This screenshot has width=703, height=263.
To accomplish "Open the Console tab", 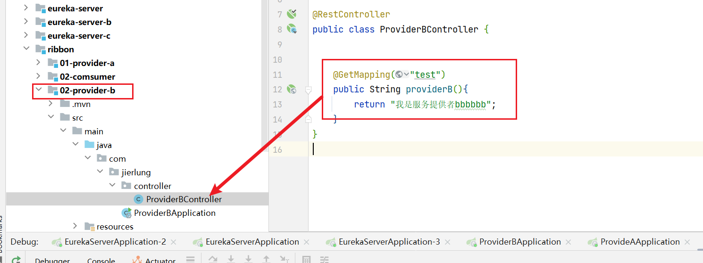I will pyautogui.click(x=101, y=260).
